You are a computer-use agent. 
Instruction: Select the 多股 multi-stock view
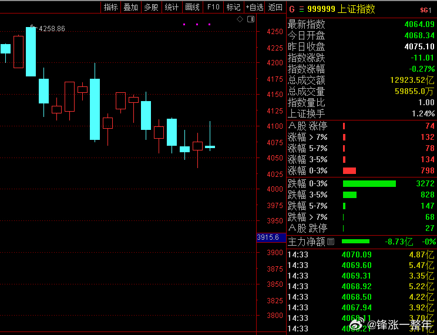click(x=152, y=7)
